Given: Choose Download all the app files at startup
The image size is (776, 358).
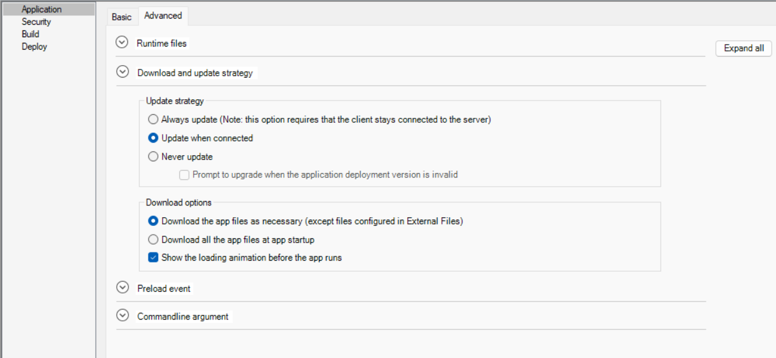Looking at the screenshot, I should [153, 239].
